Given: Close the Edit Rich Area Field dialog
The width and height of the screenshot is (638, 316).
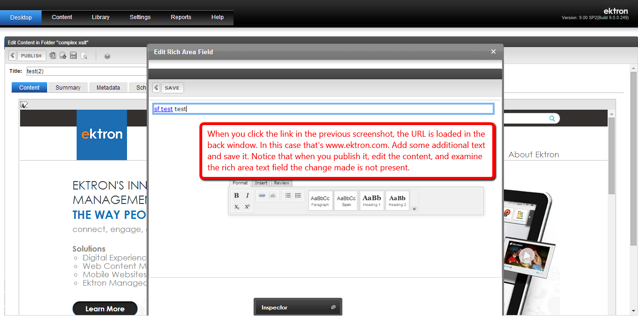Looking at the screenshot, I should click(493, 52).
